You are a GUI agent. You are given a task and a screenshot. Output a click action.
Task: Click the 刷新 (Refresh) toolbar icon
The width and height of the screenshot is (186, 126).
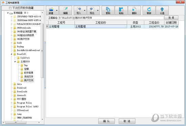[x=149, y=10]
